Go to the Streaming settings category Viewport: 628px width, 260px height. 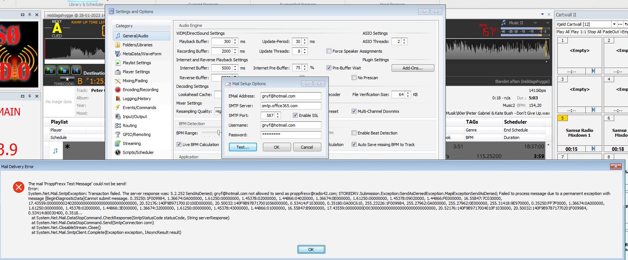(x=132, y=143)
